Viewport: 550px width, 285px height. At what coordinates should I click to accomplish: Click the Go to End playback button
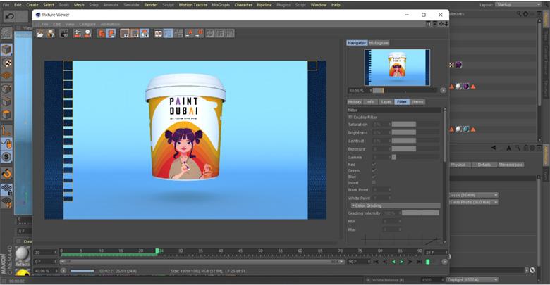pos(419,262)
